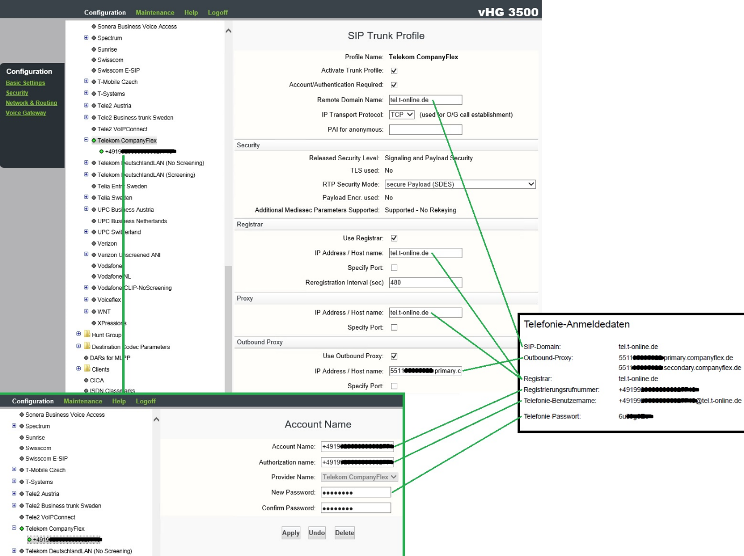Viewport: 744px width, 556px height.
Task: Open Configuration menu in the SIP Trunk Profile window
Action: pos(105,12)
